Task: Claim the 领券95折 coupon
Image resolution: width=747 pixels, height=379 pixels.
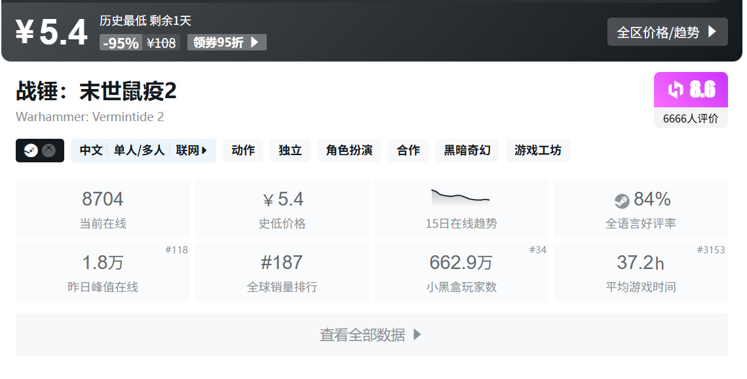Action: (x=227, y=43)
